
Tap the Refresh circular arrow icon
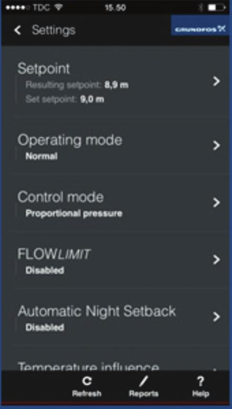[87, 381]
